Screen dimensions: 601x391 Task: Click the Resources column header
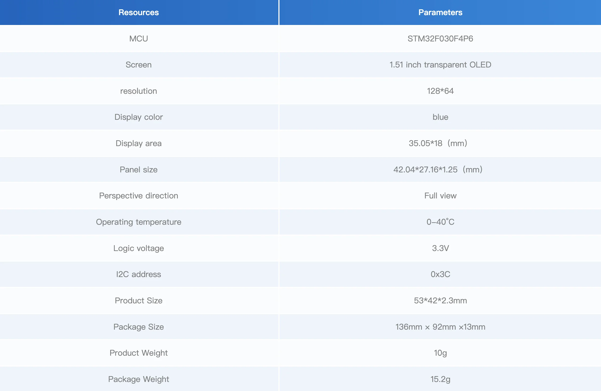pyautogui.click(x=138, y=12)
